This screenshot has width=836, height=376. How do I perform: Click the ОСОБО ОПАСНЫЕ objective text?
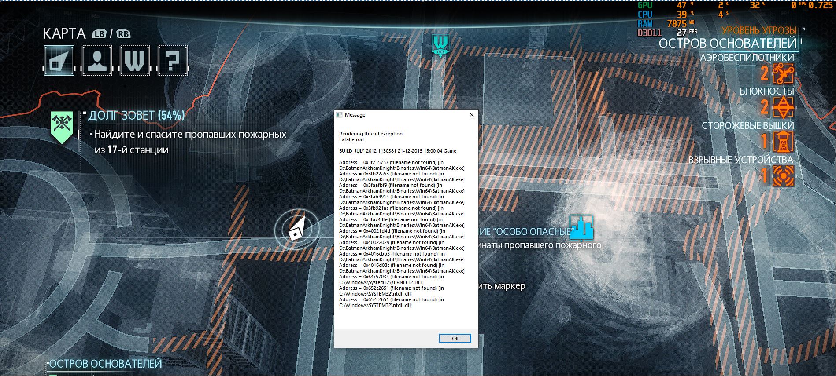pyautogui.click(x=533, y=232)
